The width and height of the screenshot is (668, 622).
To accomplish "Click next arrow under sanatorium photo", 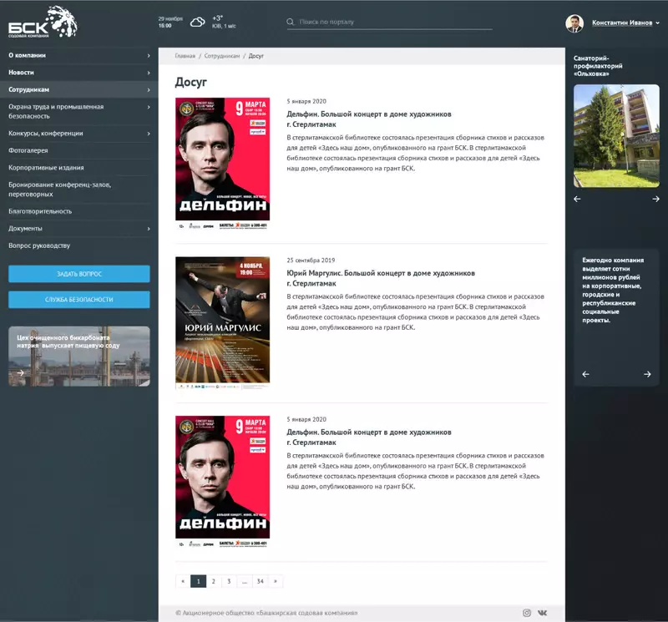I will point(655,199).
